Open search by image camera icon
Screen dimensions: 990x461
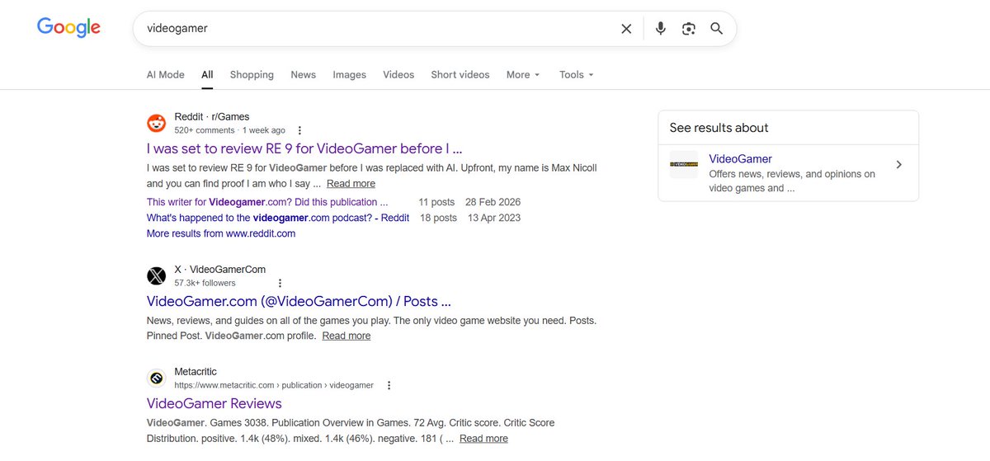click(688, 29)
